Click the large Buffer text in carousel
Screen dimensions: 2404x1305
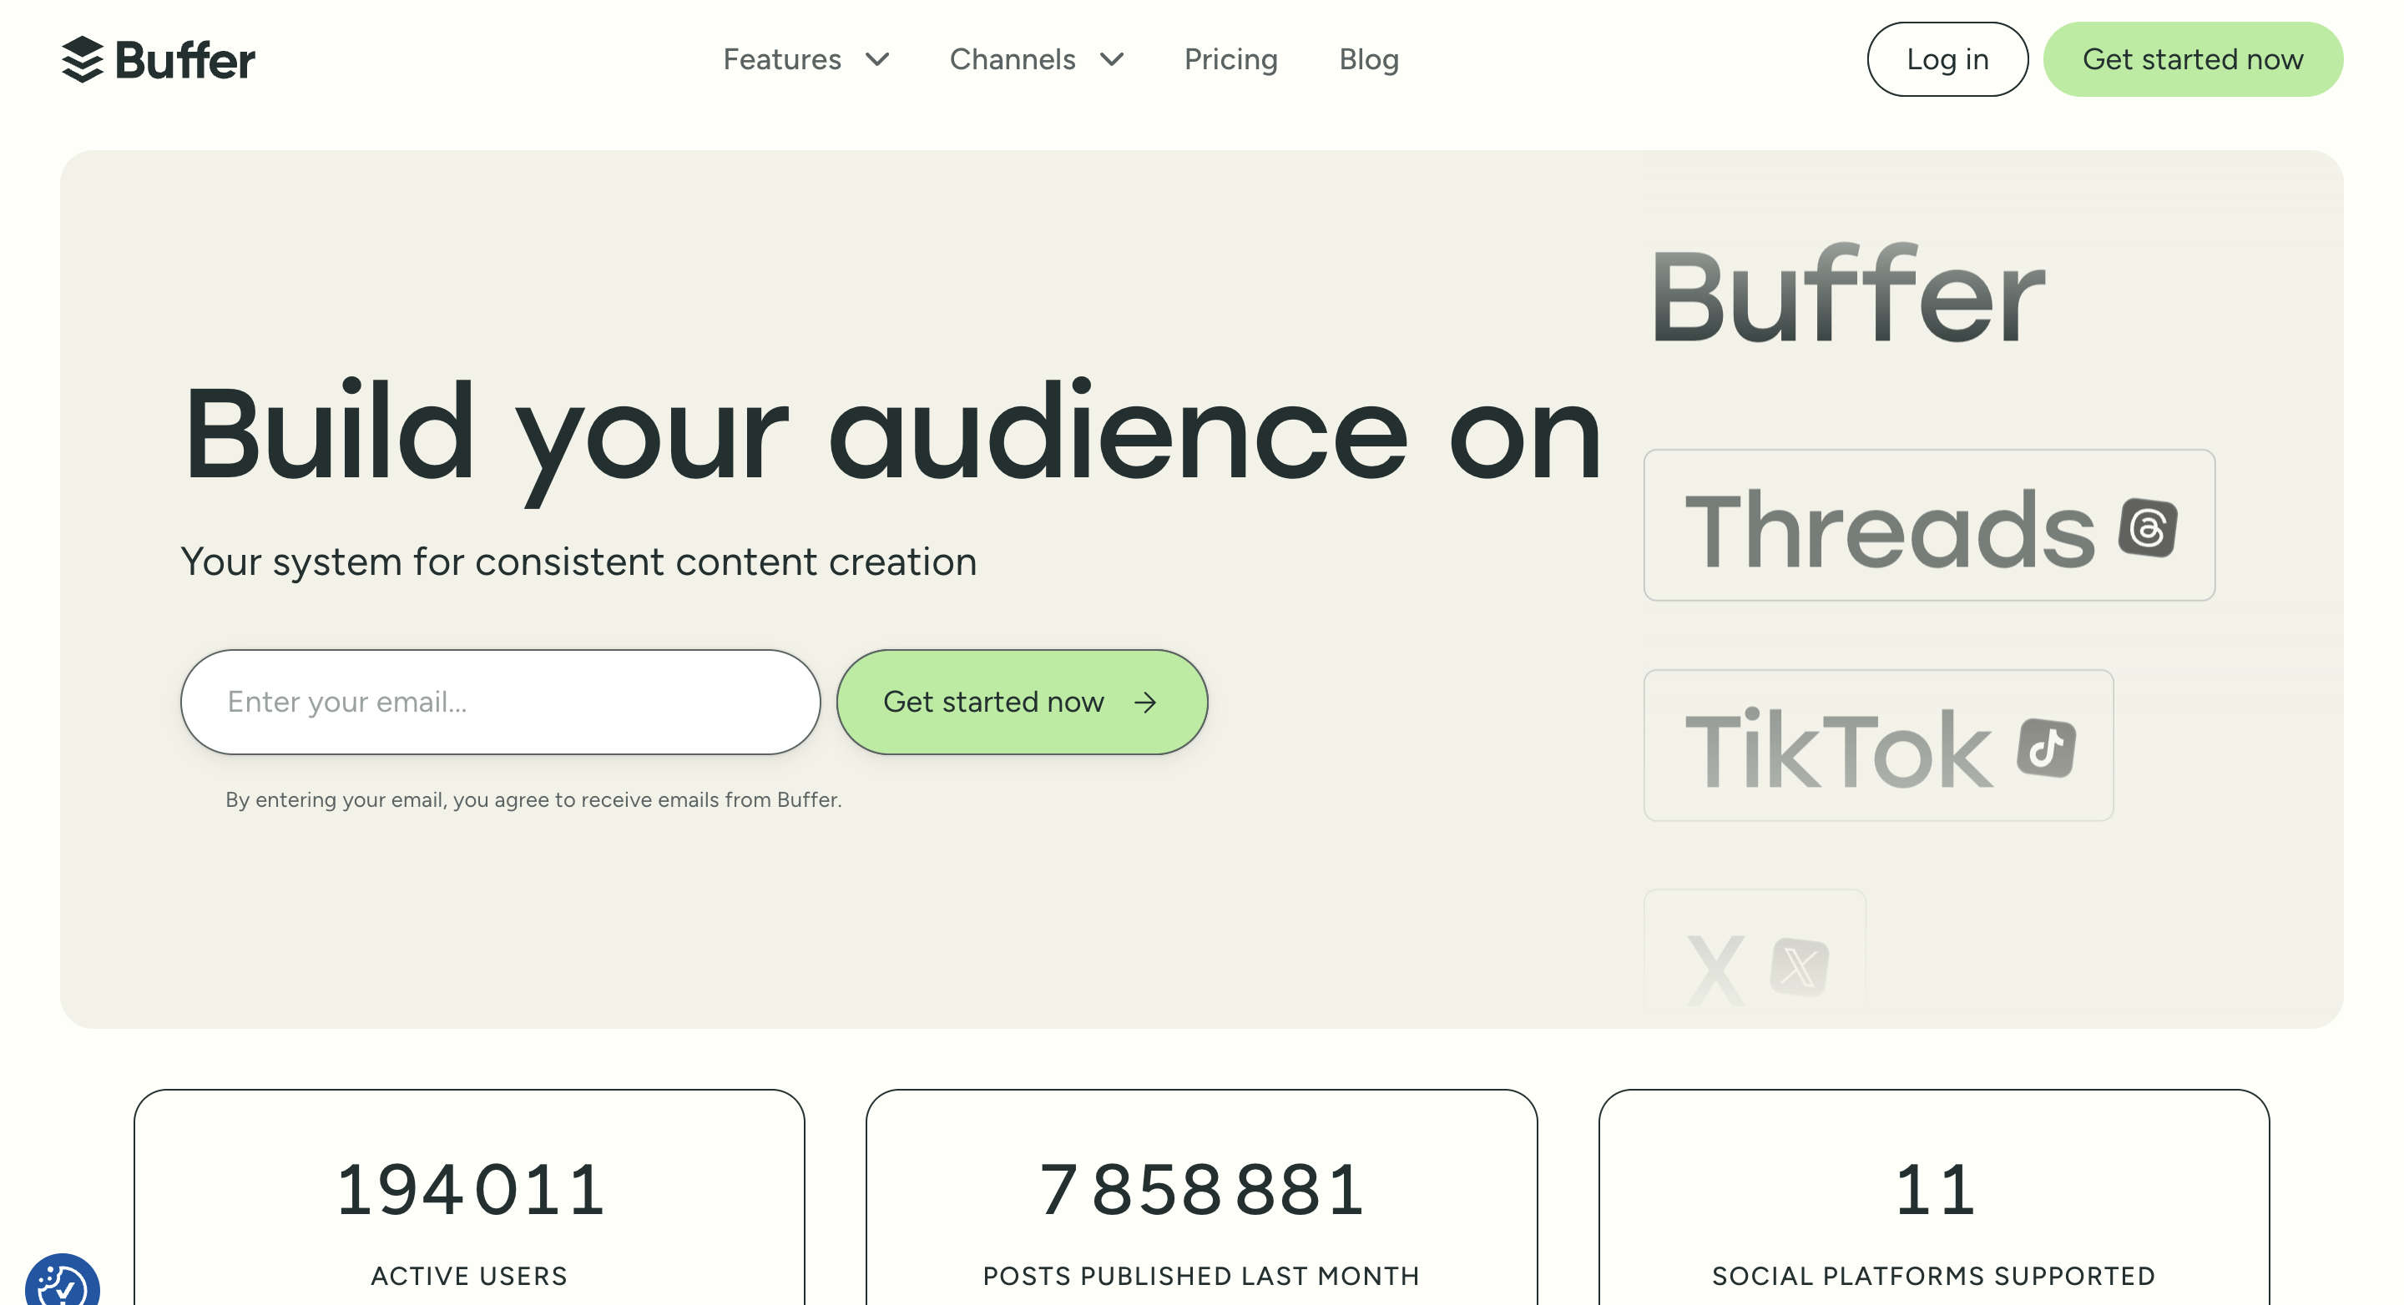coord(1848,295)
